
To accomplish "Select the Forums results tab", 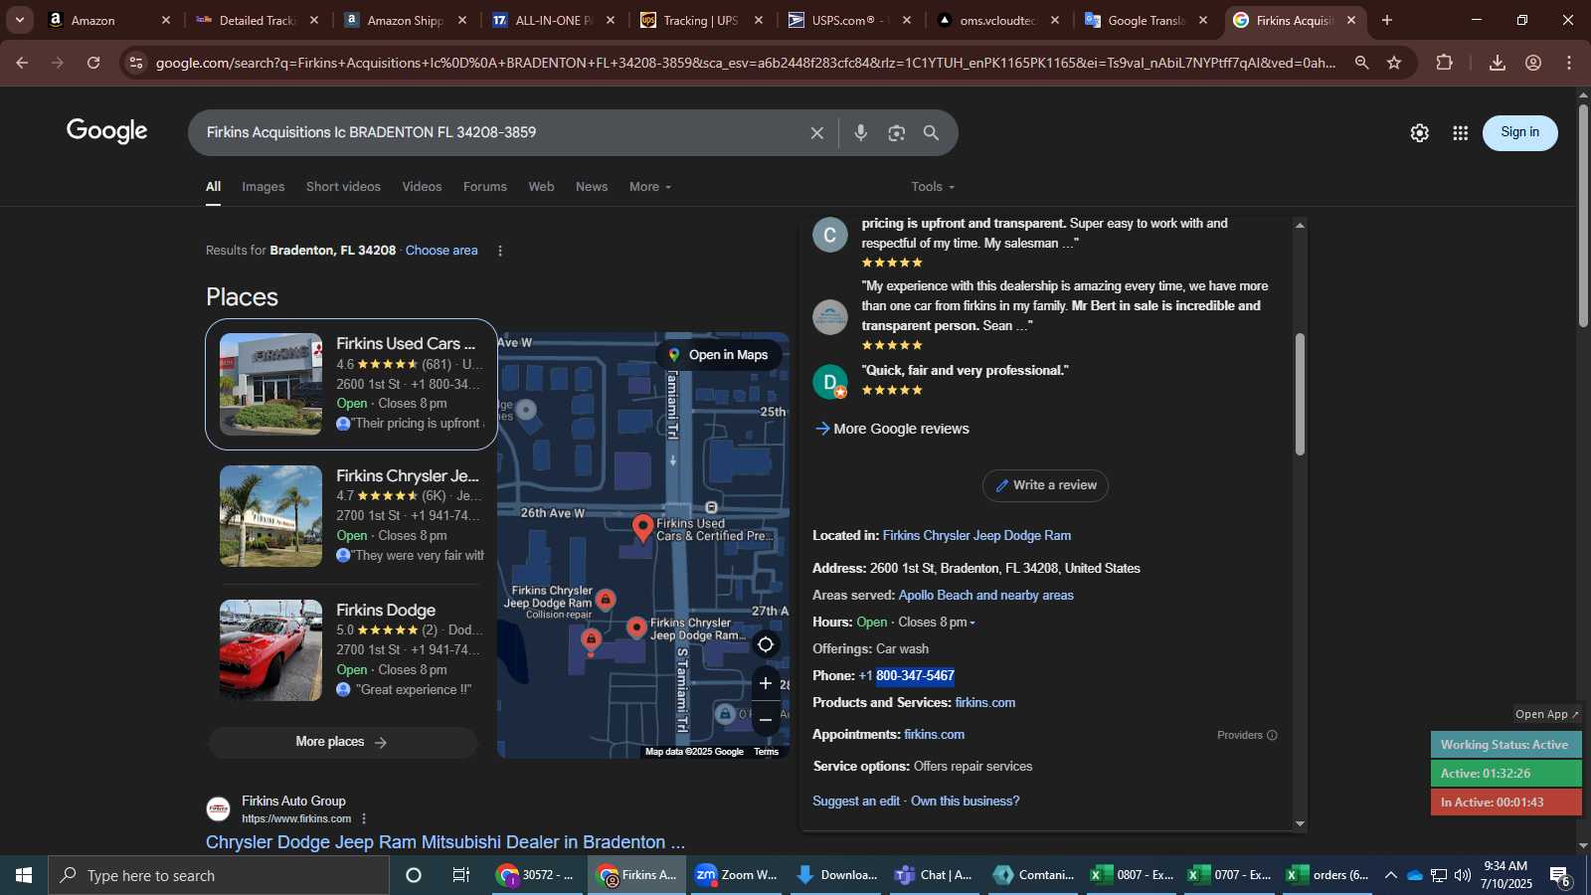I will [x=485, y=187].
